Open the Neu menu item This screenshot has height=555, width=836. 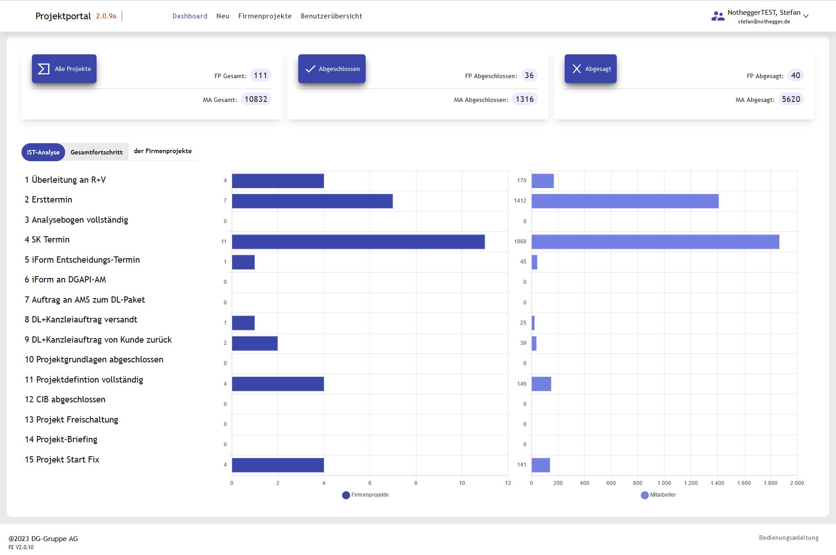click(x=223, y=16)
